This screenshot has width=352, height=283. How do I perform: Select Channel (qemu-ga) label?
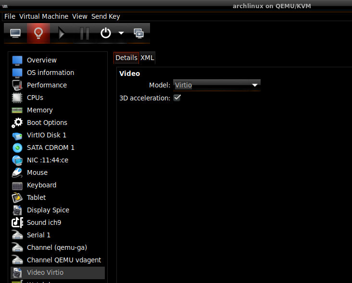pyautogui.click(x=57, y=247)
